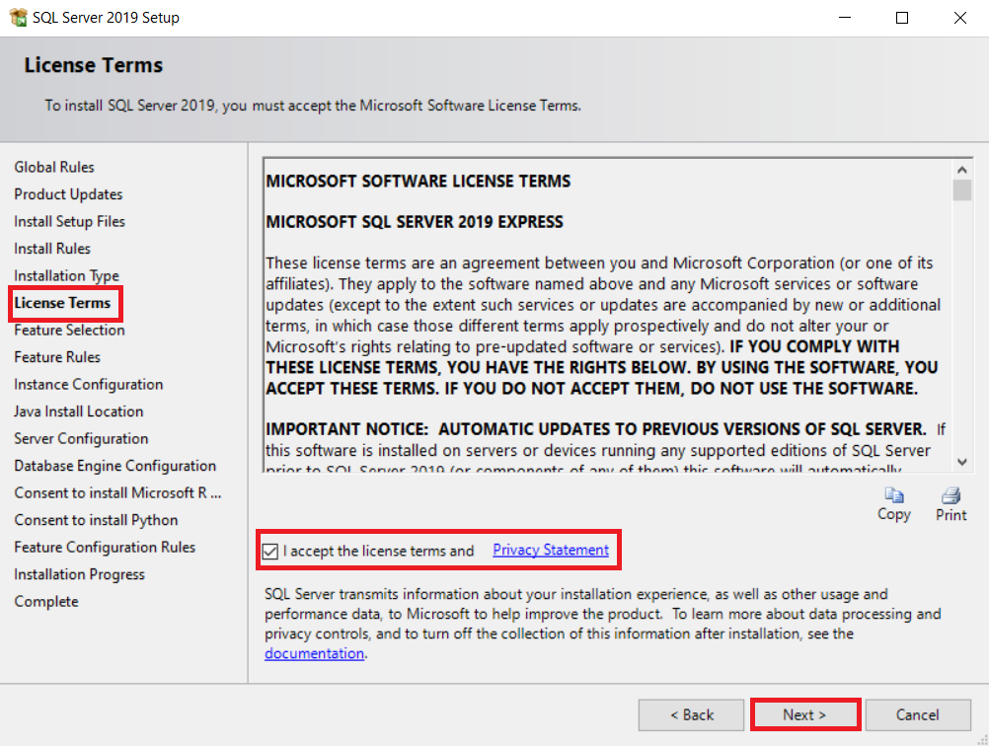This screenshot has height=746, width=989.
Task: Select Consent to install Python step
Action: click(96, 520)
